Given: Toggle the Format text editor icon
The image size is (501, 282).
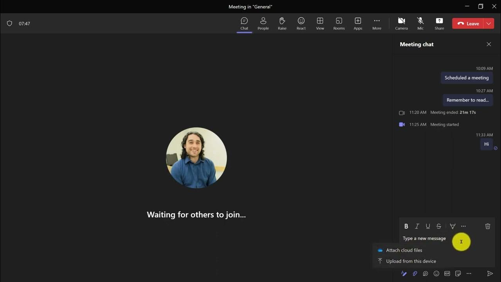Looking at the screenshot, I should point(404,273).
